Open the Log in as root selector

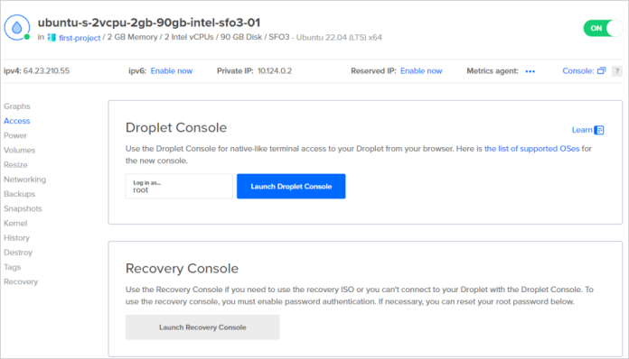click(179, 186)
